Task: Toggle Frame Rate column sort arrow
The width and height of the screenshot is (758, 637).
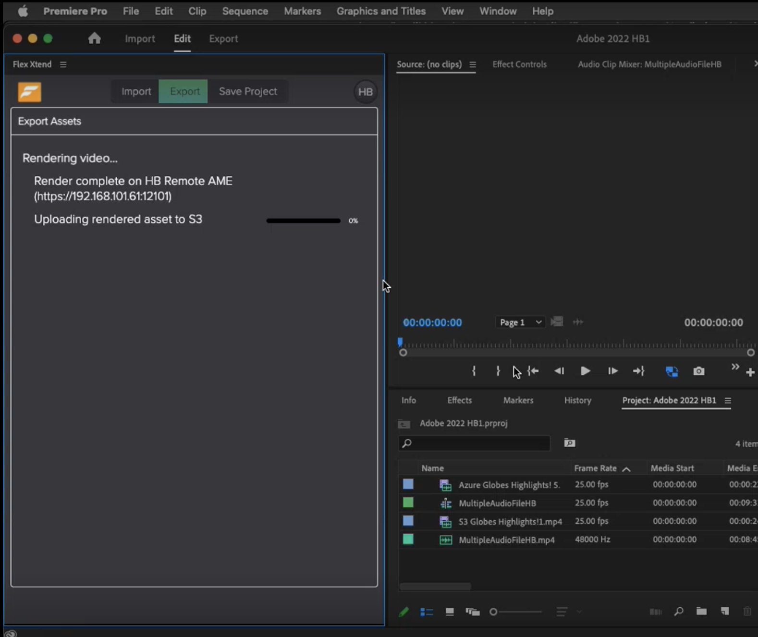Action: 626,469
